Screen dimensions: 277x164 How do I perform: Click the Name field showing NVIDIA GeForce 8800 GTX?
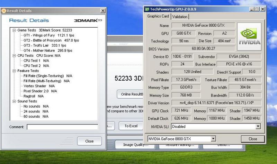click(203, 25)
